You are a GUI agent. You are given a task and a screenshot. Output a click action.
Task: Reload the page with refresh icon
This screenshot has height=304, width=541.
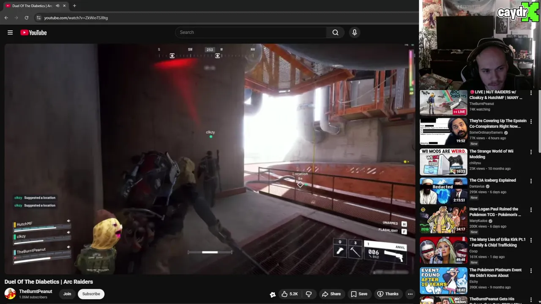(x=27, y=18)
